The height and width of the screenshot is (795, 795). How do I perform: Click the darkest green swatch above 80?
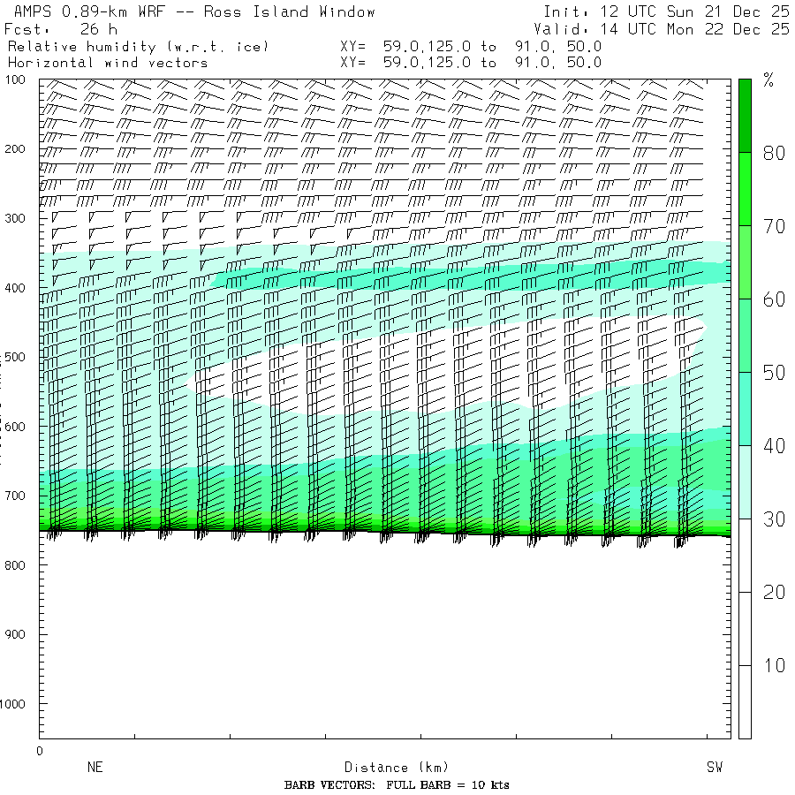pyautogui.click(x=745, y=115)
